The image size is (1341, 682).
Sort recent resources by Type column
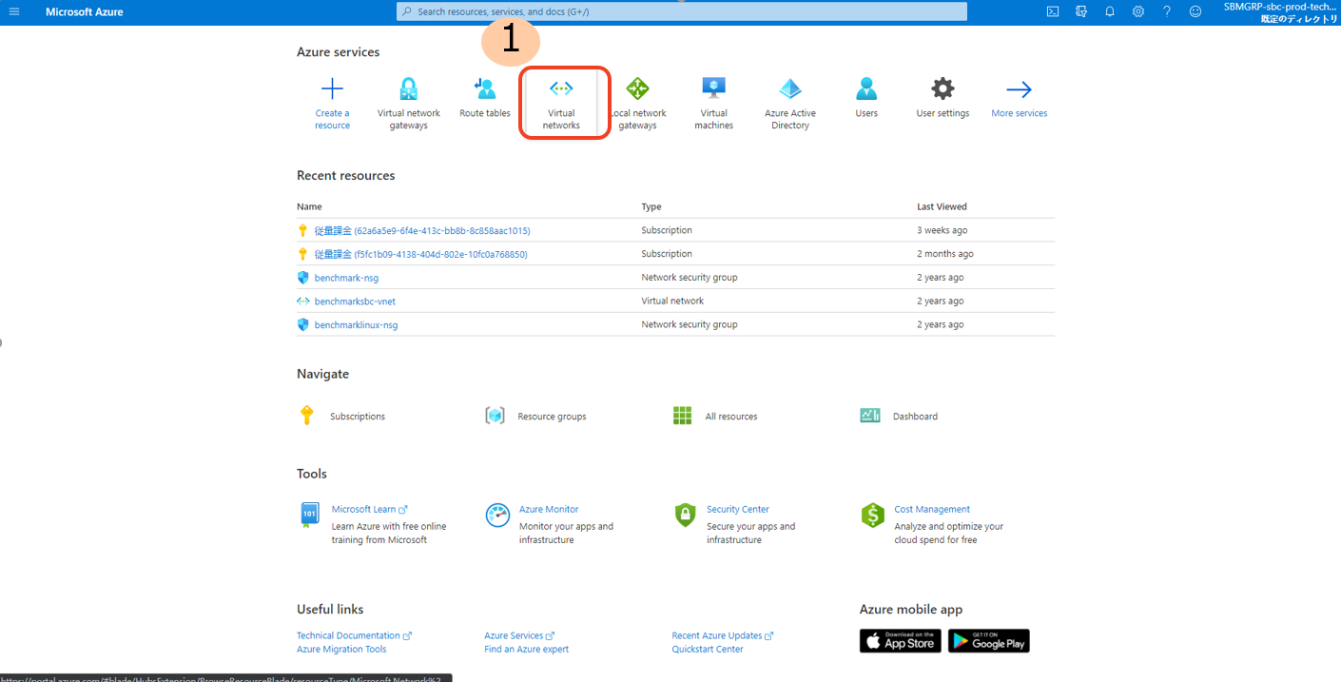point(651,206)
